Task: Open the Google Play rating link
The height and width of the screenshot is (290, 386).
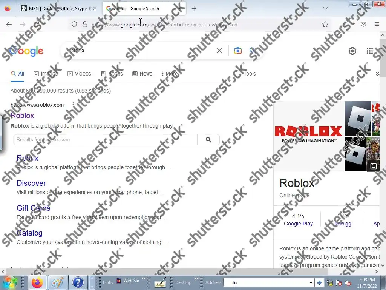Action: [x=298, y=224]
